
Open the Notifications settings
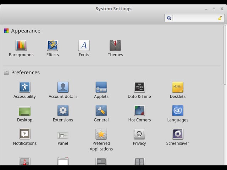tap(25, 137)
